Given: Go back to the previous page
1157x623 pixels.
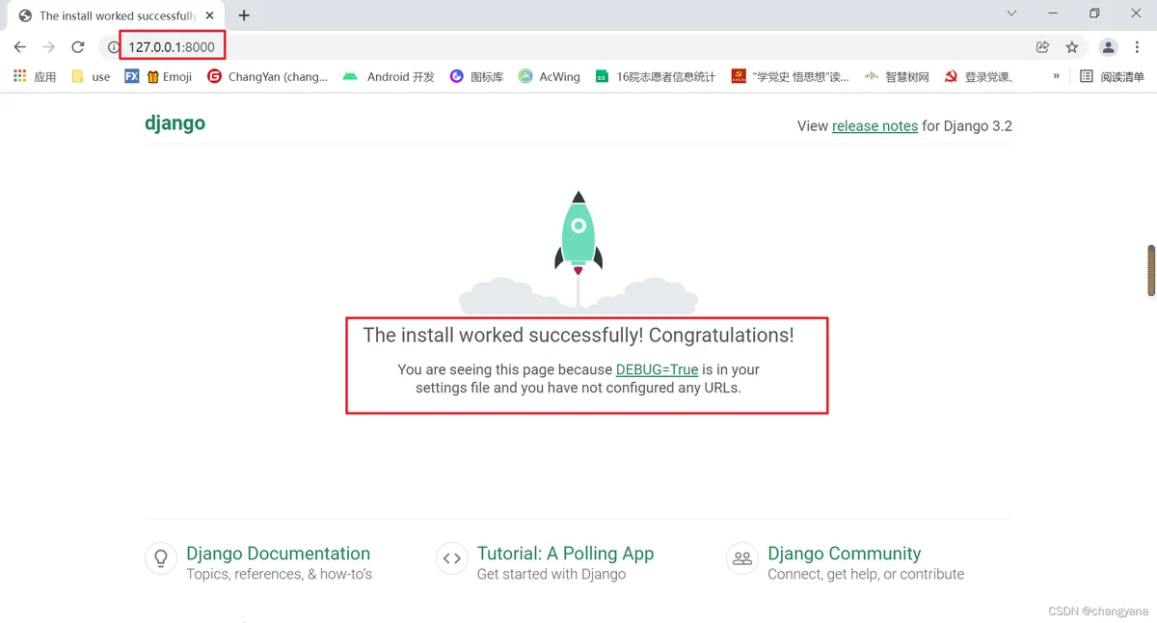Looking at the screenshot, I should tap(19, 46).
